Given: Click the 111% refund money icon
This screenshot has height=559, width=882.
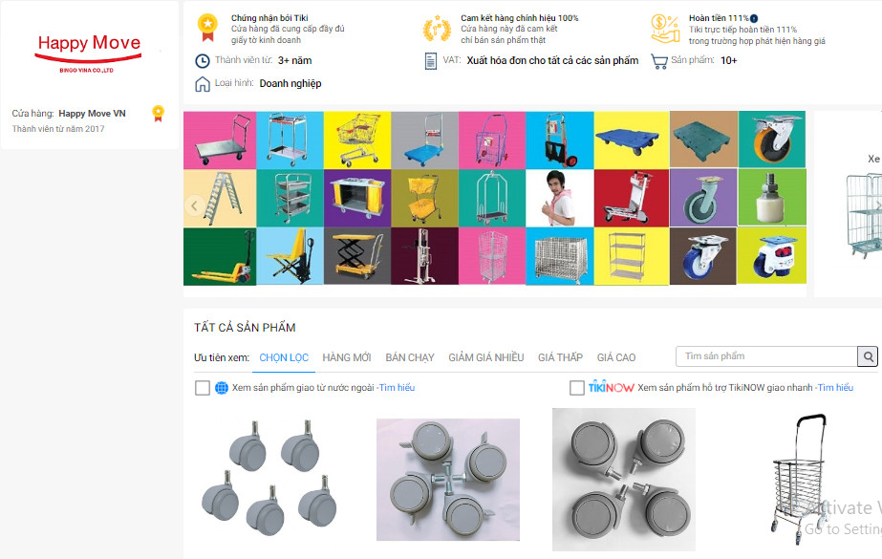Looking at the screenshot, I should [x=665, y=29].
